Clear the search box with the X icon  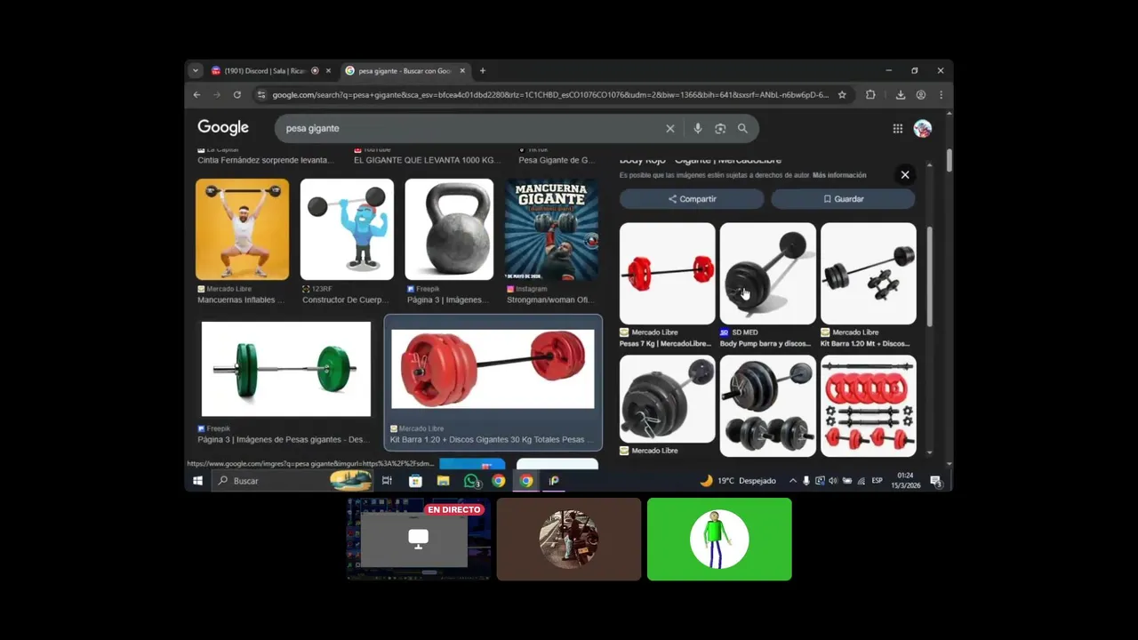click(x=670, y=128)
